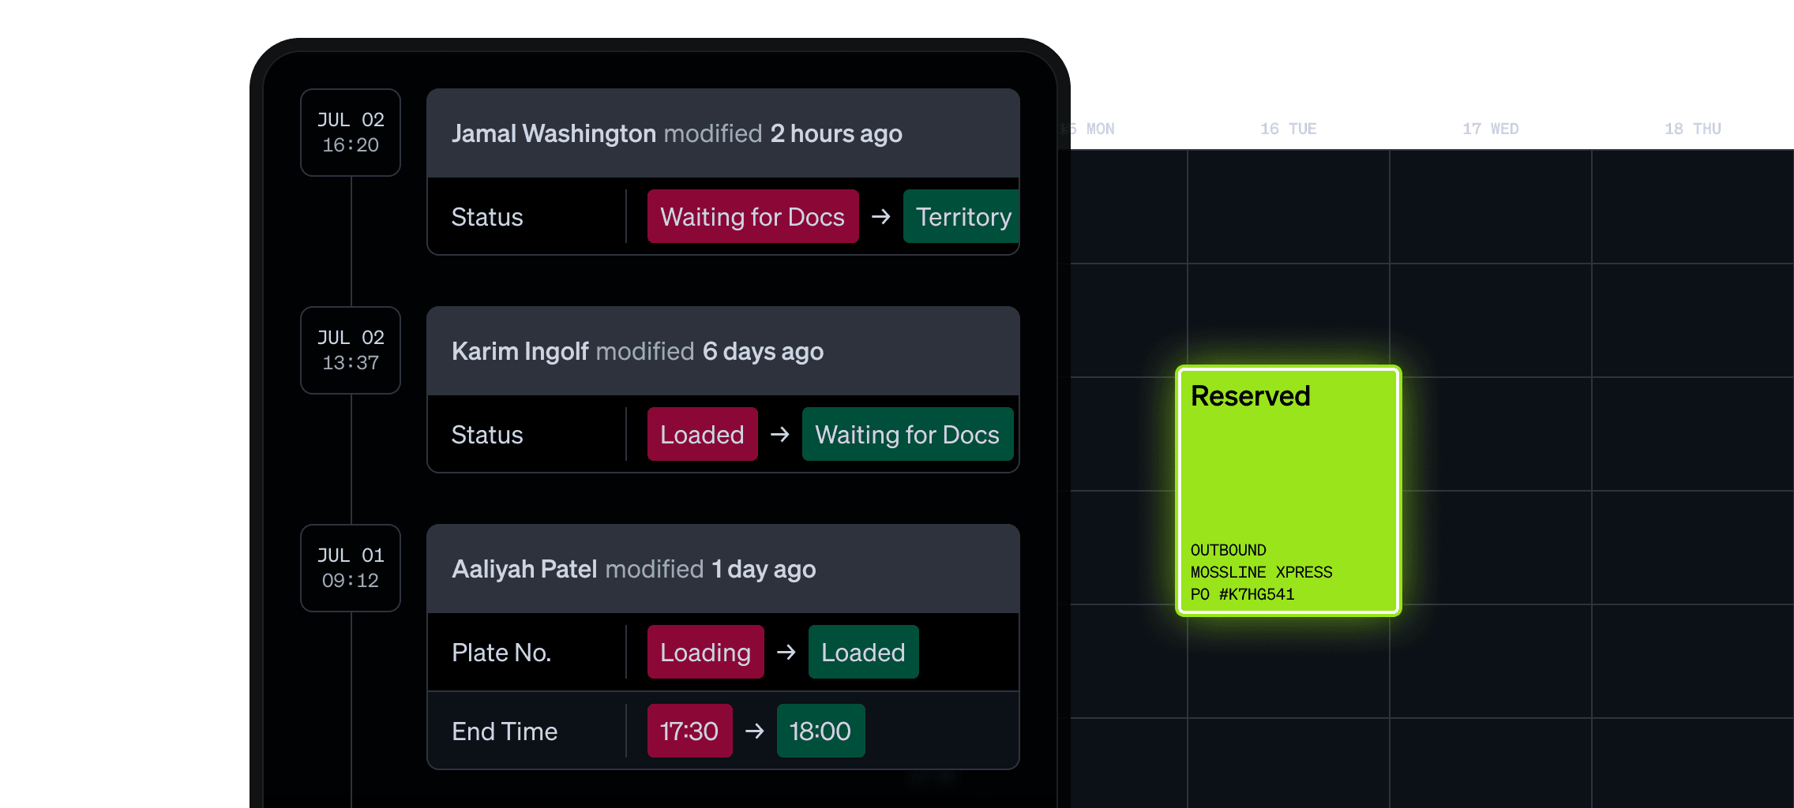Click '6 days ago' timestamp in Karim's entry
This screenshot has width=1794, height=808.
[x=763, y=351]
